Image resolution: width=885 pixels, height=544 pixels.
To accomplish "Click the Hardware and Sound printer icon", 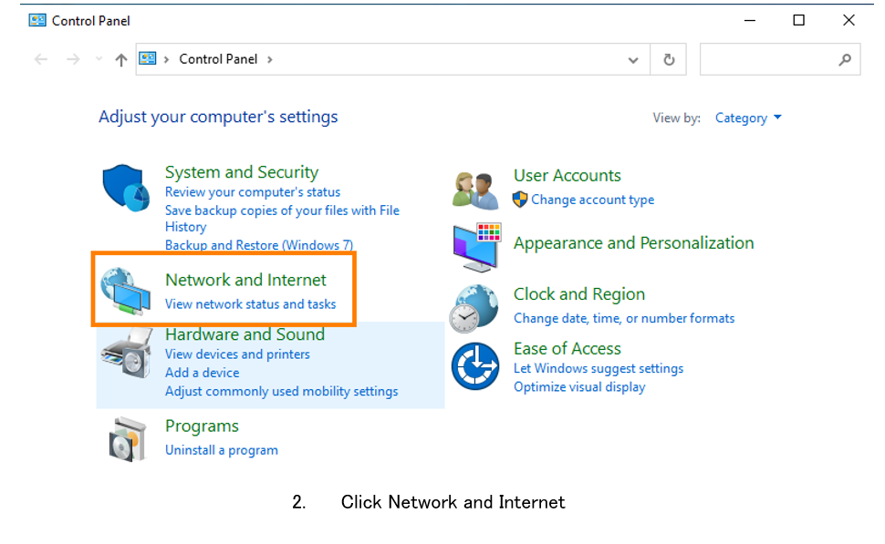I will [125, 353].
